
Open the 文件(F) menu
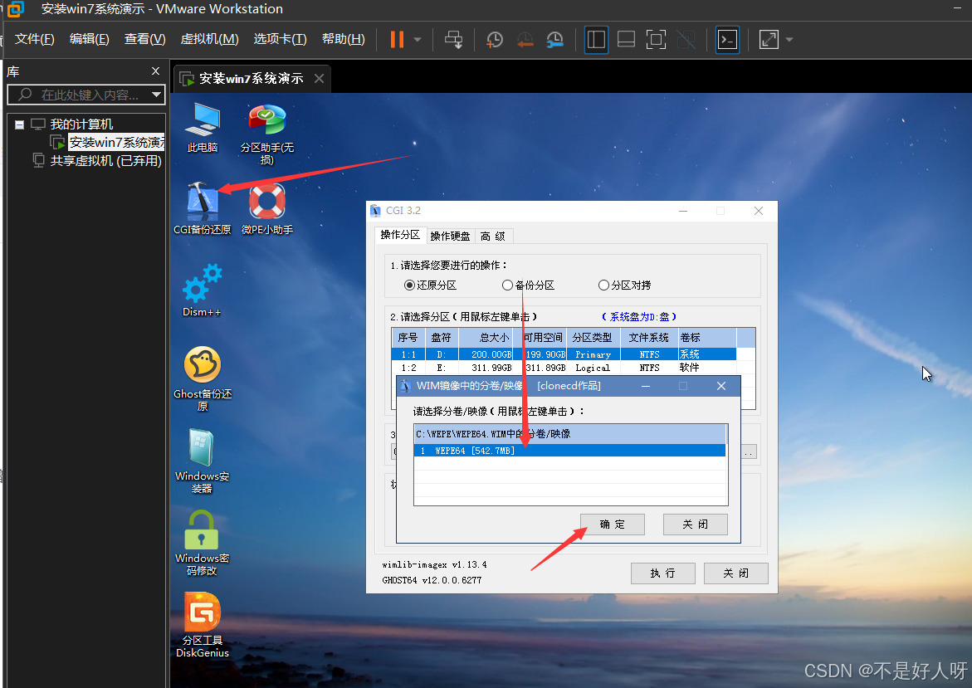point(35,39)
